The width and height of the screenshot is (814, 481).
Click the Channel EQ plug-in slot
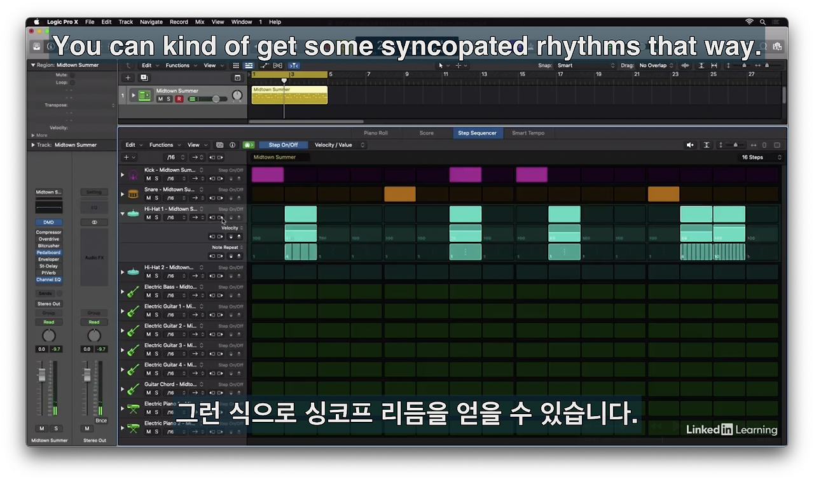tap(48, 279)
